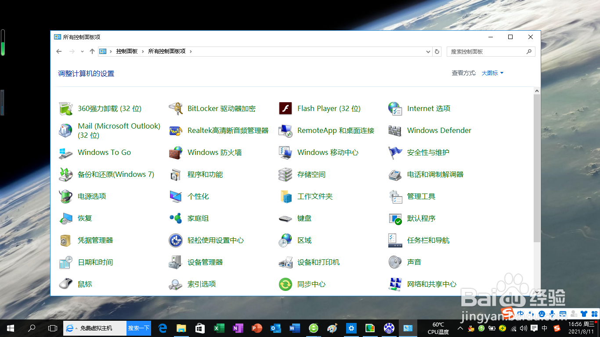Open 查看方式 大图标 dropdown
Viewport: 600px width, 337px height.
tap(492, 73)
